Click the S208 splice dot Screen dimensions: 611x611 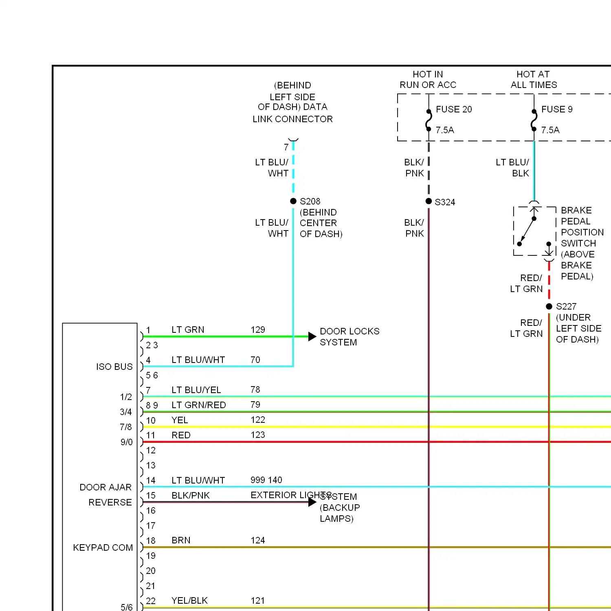pos(293,201)
